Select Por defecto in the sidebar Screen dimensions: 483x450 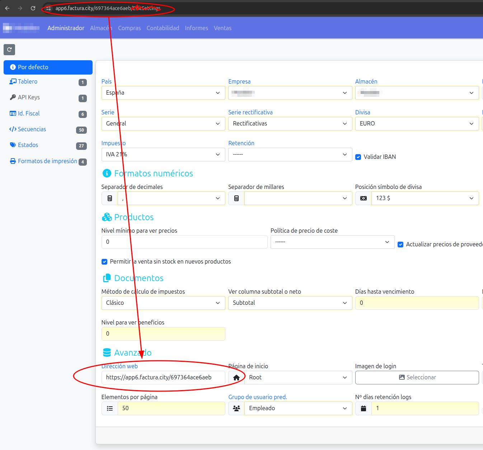click(x=33, y=67)
